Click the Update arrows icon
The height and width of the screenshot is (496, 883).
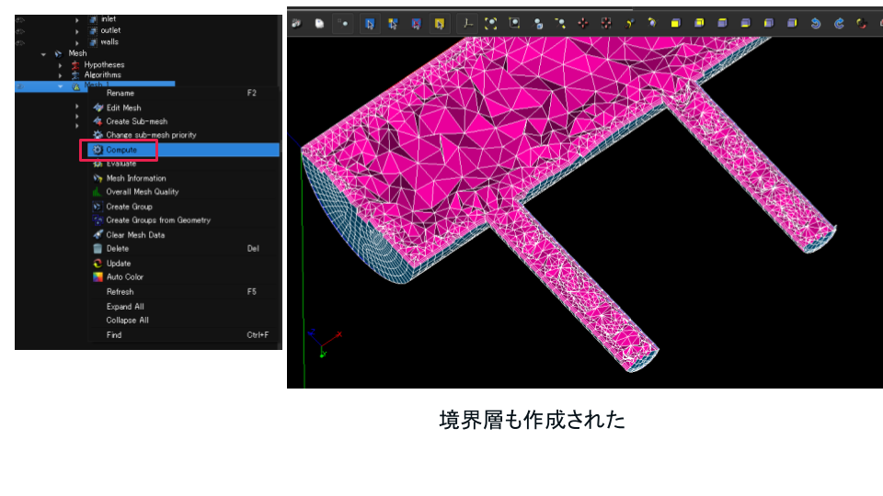click(98, 264)
